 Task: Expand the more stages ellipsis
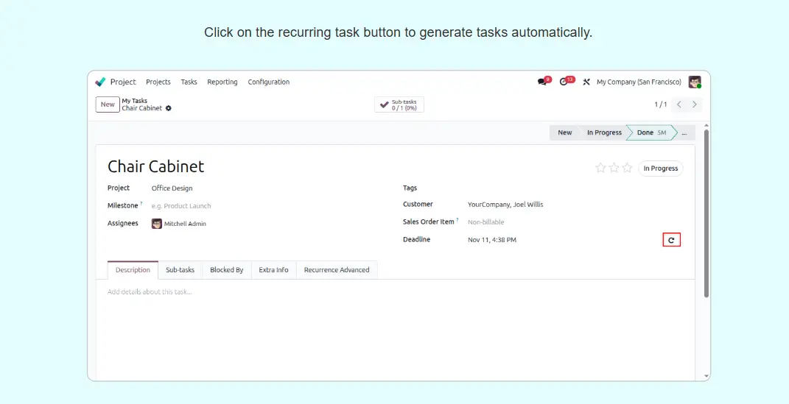pyautogui.click(x=684, y=132)
